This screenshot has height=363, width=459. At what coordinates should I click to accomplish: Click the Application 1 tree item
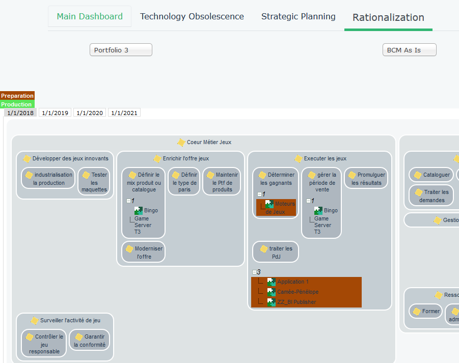(x=292, y=282)
